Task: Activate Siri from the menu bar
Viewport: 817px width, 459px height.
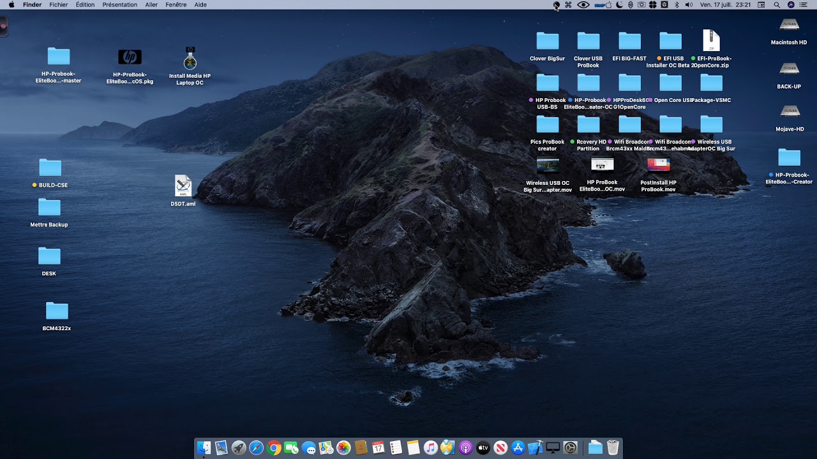Action: click(x=791, y=4)
